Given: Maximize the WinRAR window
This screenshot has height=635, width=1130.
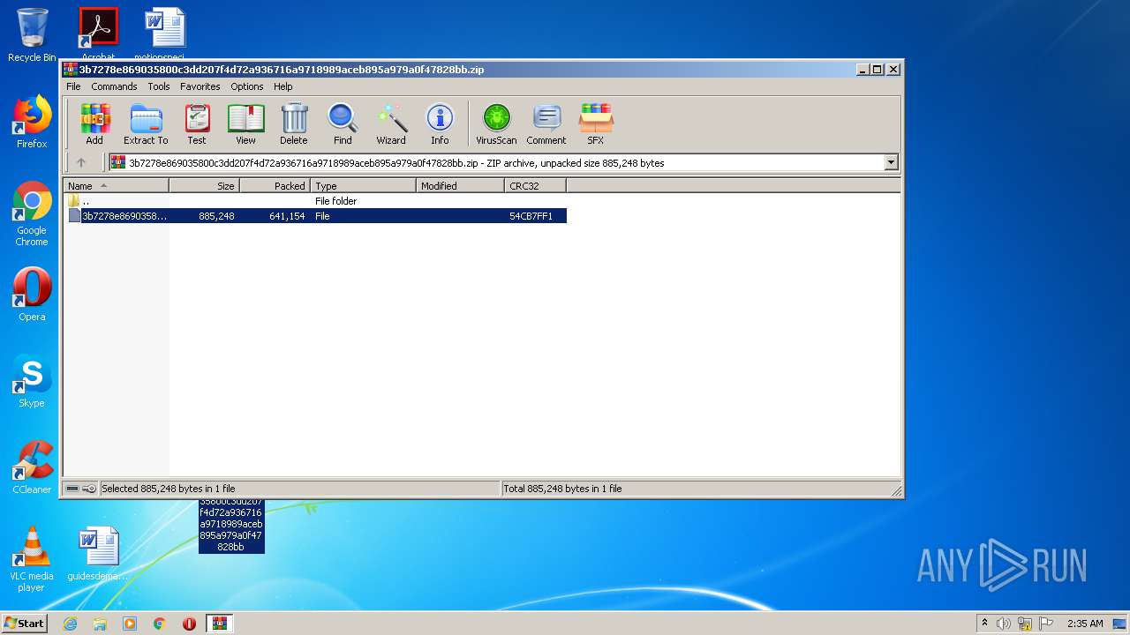Looking at the screenshot, I should (x=878, y=70).
